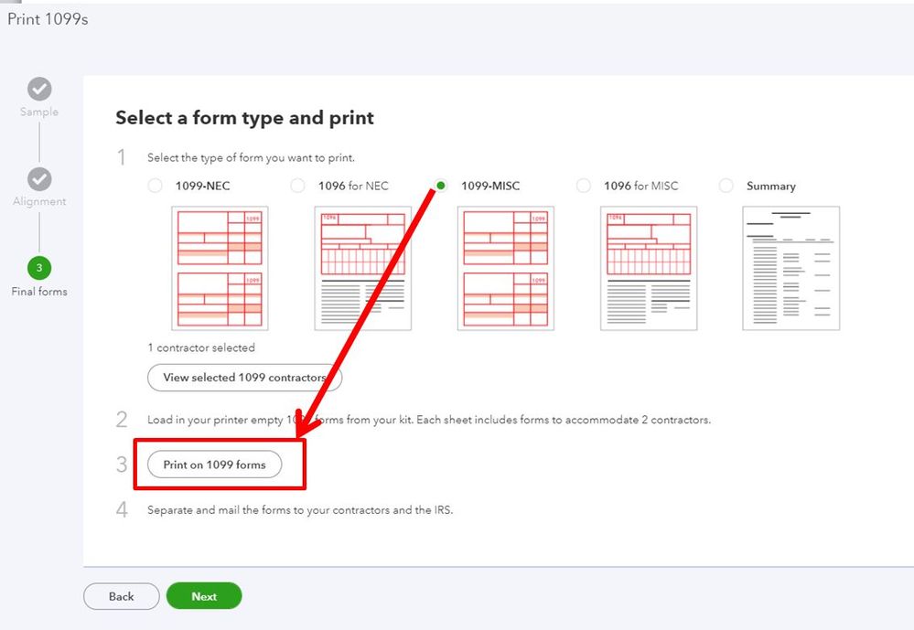This screenshot has height=630, width=914.
Task: Click the Sample step label
Action: (39, 112)
